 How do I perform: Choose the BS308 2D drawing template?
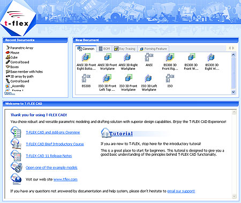[x=86, y=78]
